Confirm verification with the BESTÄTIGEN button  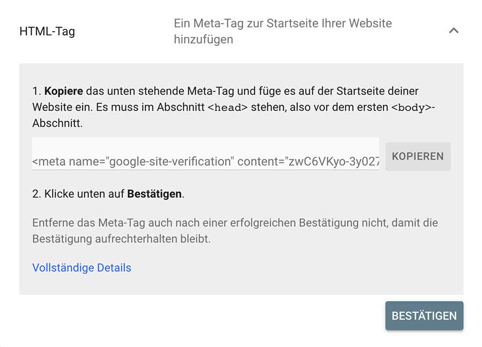tap(424, 315)
